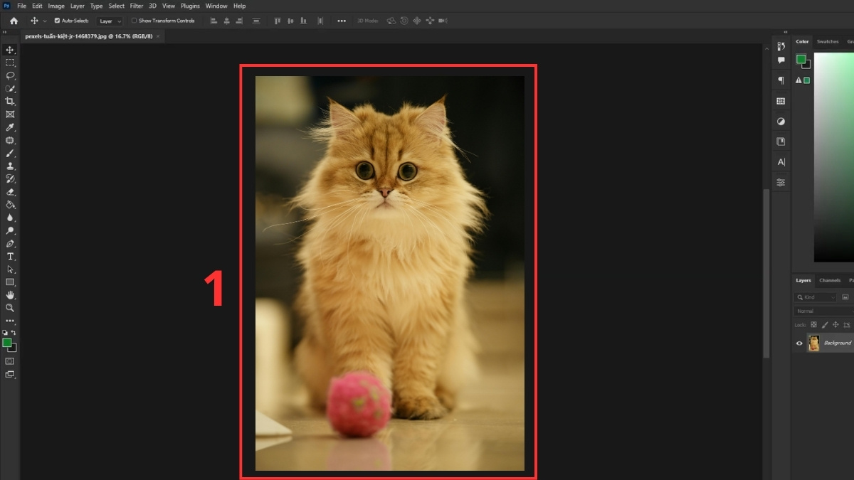Open the History panel icon

781,46
